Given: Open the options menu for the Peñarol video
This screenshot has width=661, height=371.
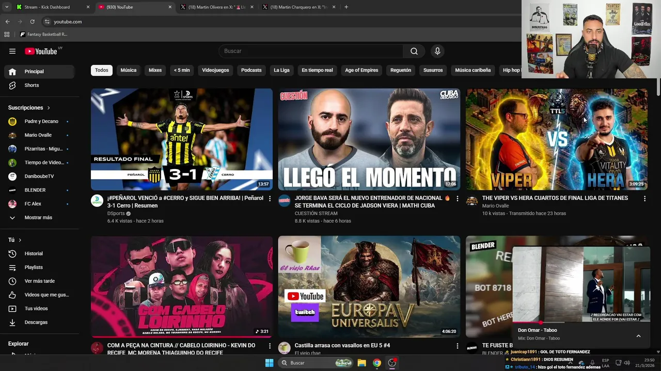Looking at the screenshot, I should [x=270, y=198].
